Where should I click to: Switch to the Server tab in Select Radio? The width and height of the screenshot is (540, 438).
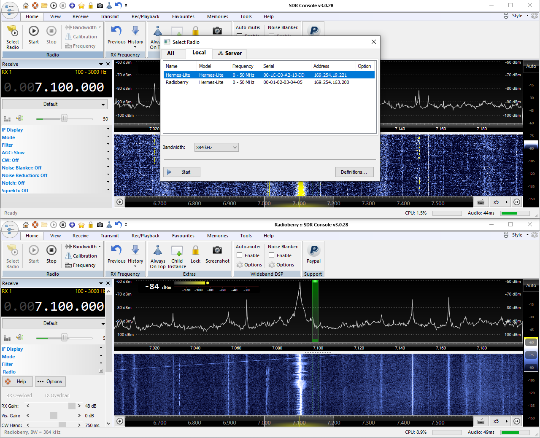point(230,54)
